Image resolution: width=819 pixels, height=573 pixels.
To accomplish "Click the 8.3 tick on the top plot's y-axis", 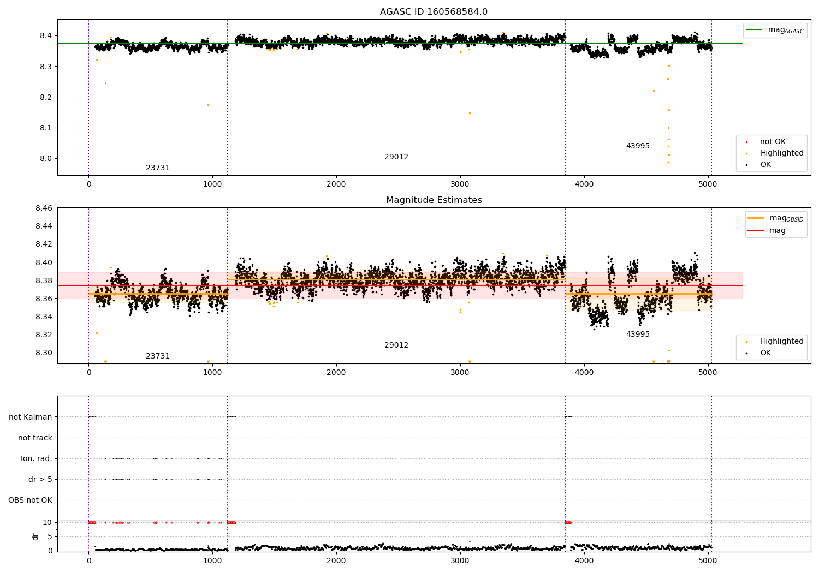I will click(x=46, y=67).
